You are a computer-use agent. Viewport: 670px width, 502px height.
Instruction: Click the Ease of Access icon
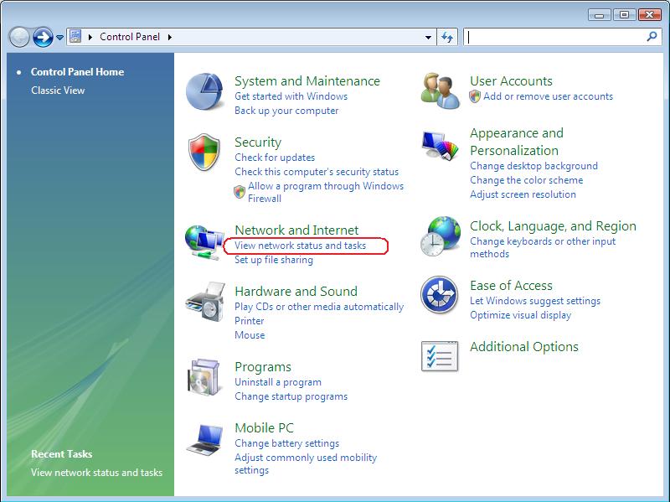click(x=440, y=295)
